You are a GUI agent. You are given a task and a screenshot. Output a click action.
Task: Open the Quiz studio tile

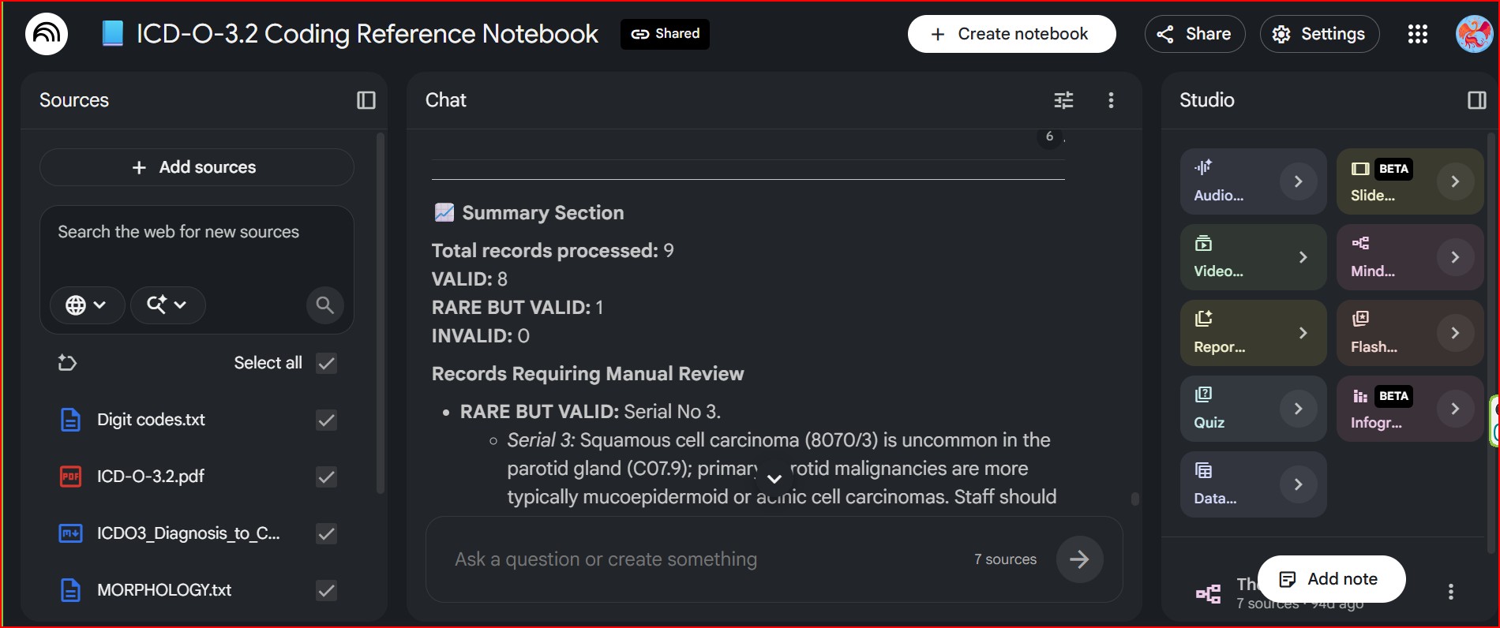[x=1253, y=409]
